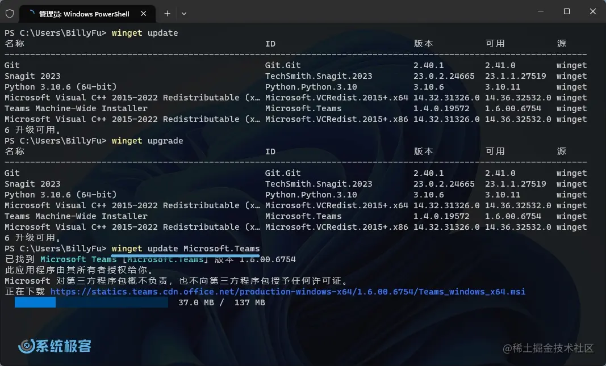Close the terminal window

coord(592,11)
